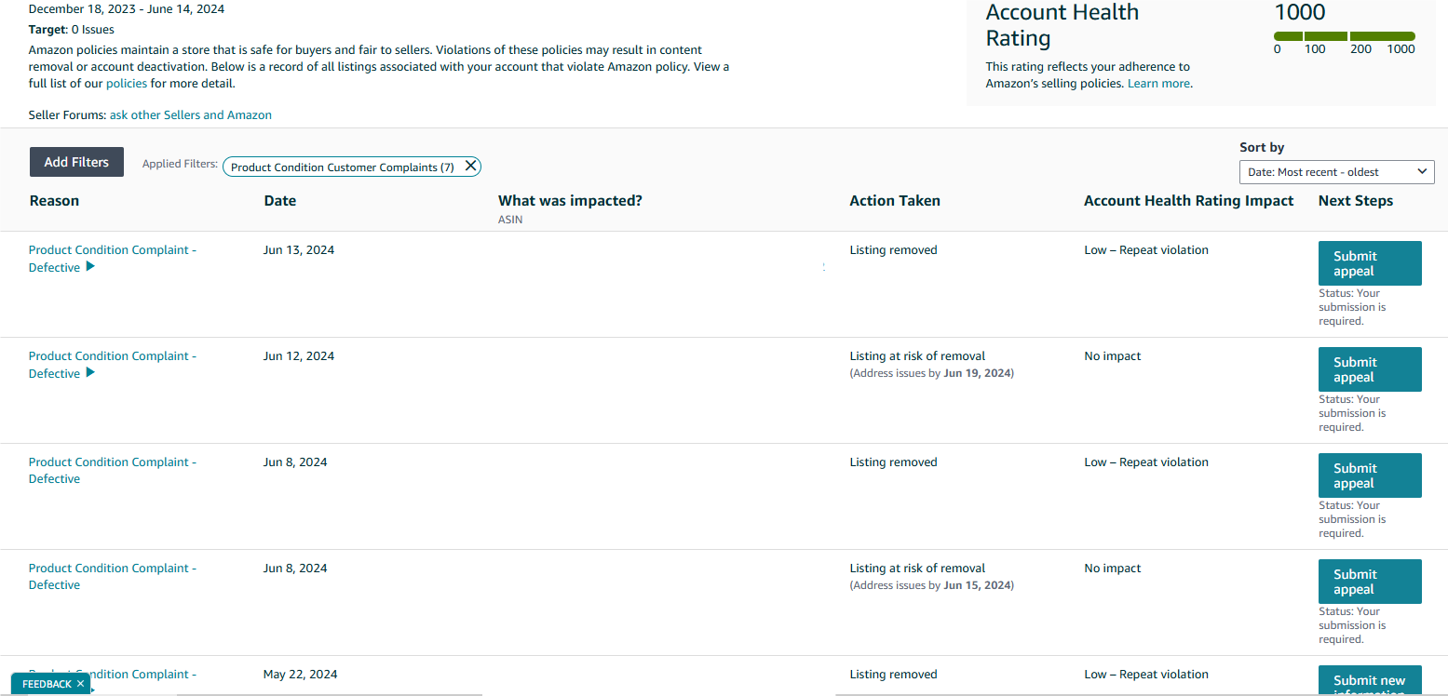Click the ASIN column sublabel
1448x696 pixels.
[510, 220]
